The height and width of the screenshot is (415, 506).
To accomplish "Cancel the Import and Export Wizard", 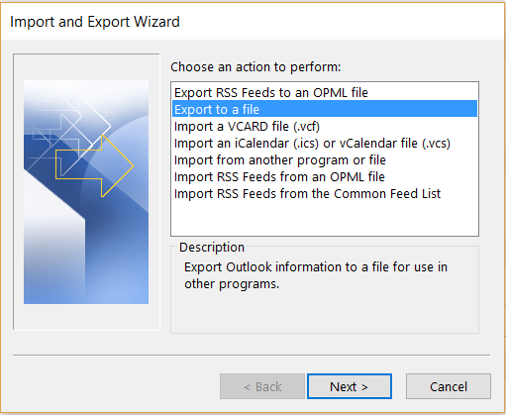I will [449, 386].
